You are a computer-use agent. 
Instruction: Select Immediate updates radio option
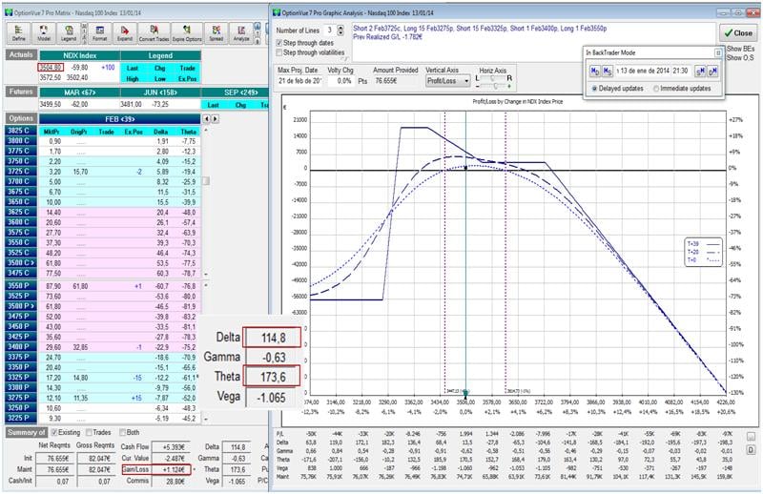click(656, 88)
